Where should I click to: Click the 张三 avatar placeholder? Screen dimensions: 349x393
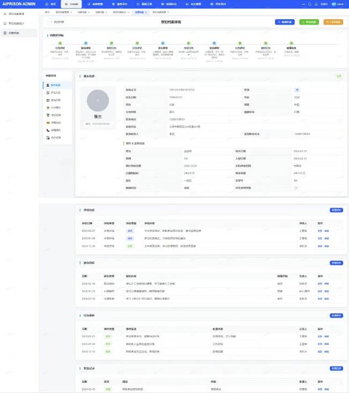[x=98, y=101]
